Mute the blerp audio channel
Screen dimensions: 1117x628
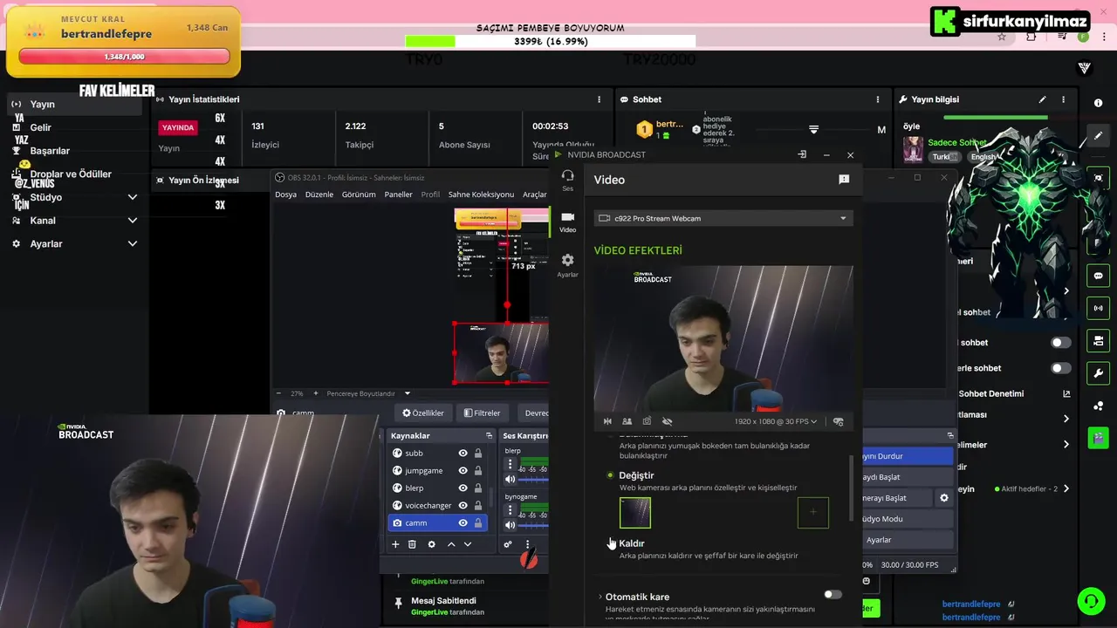pyautogui.click(x=510, y=479)
